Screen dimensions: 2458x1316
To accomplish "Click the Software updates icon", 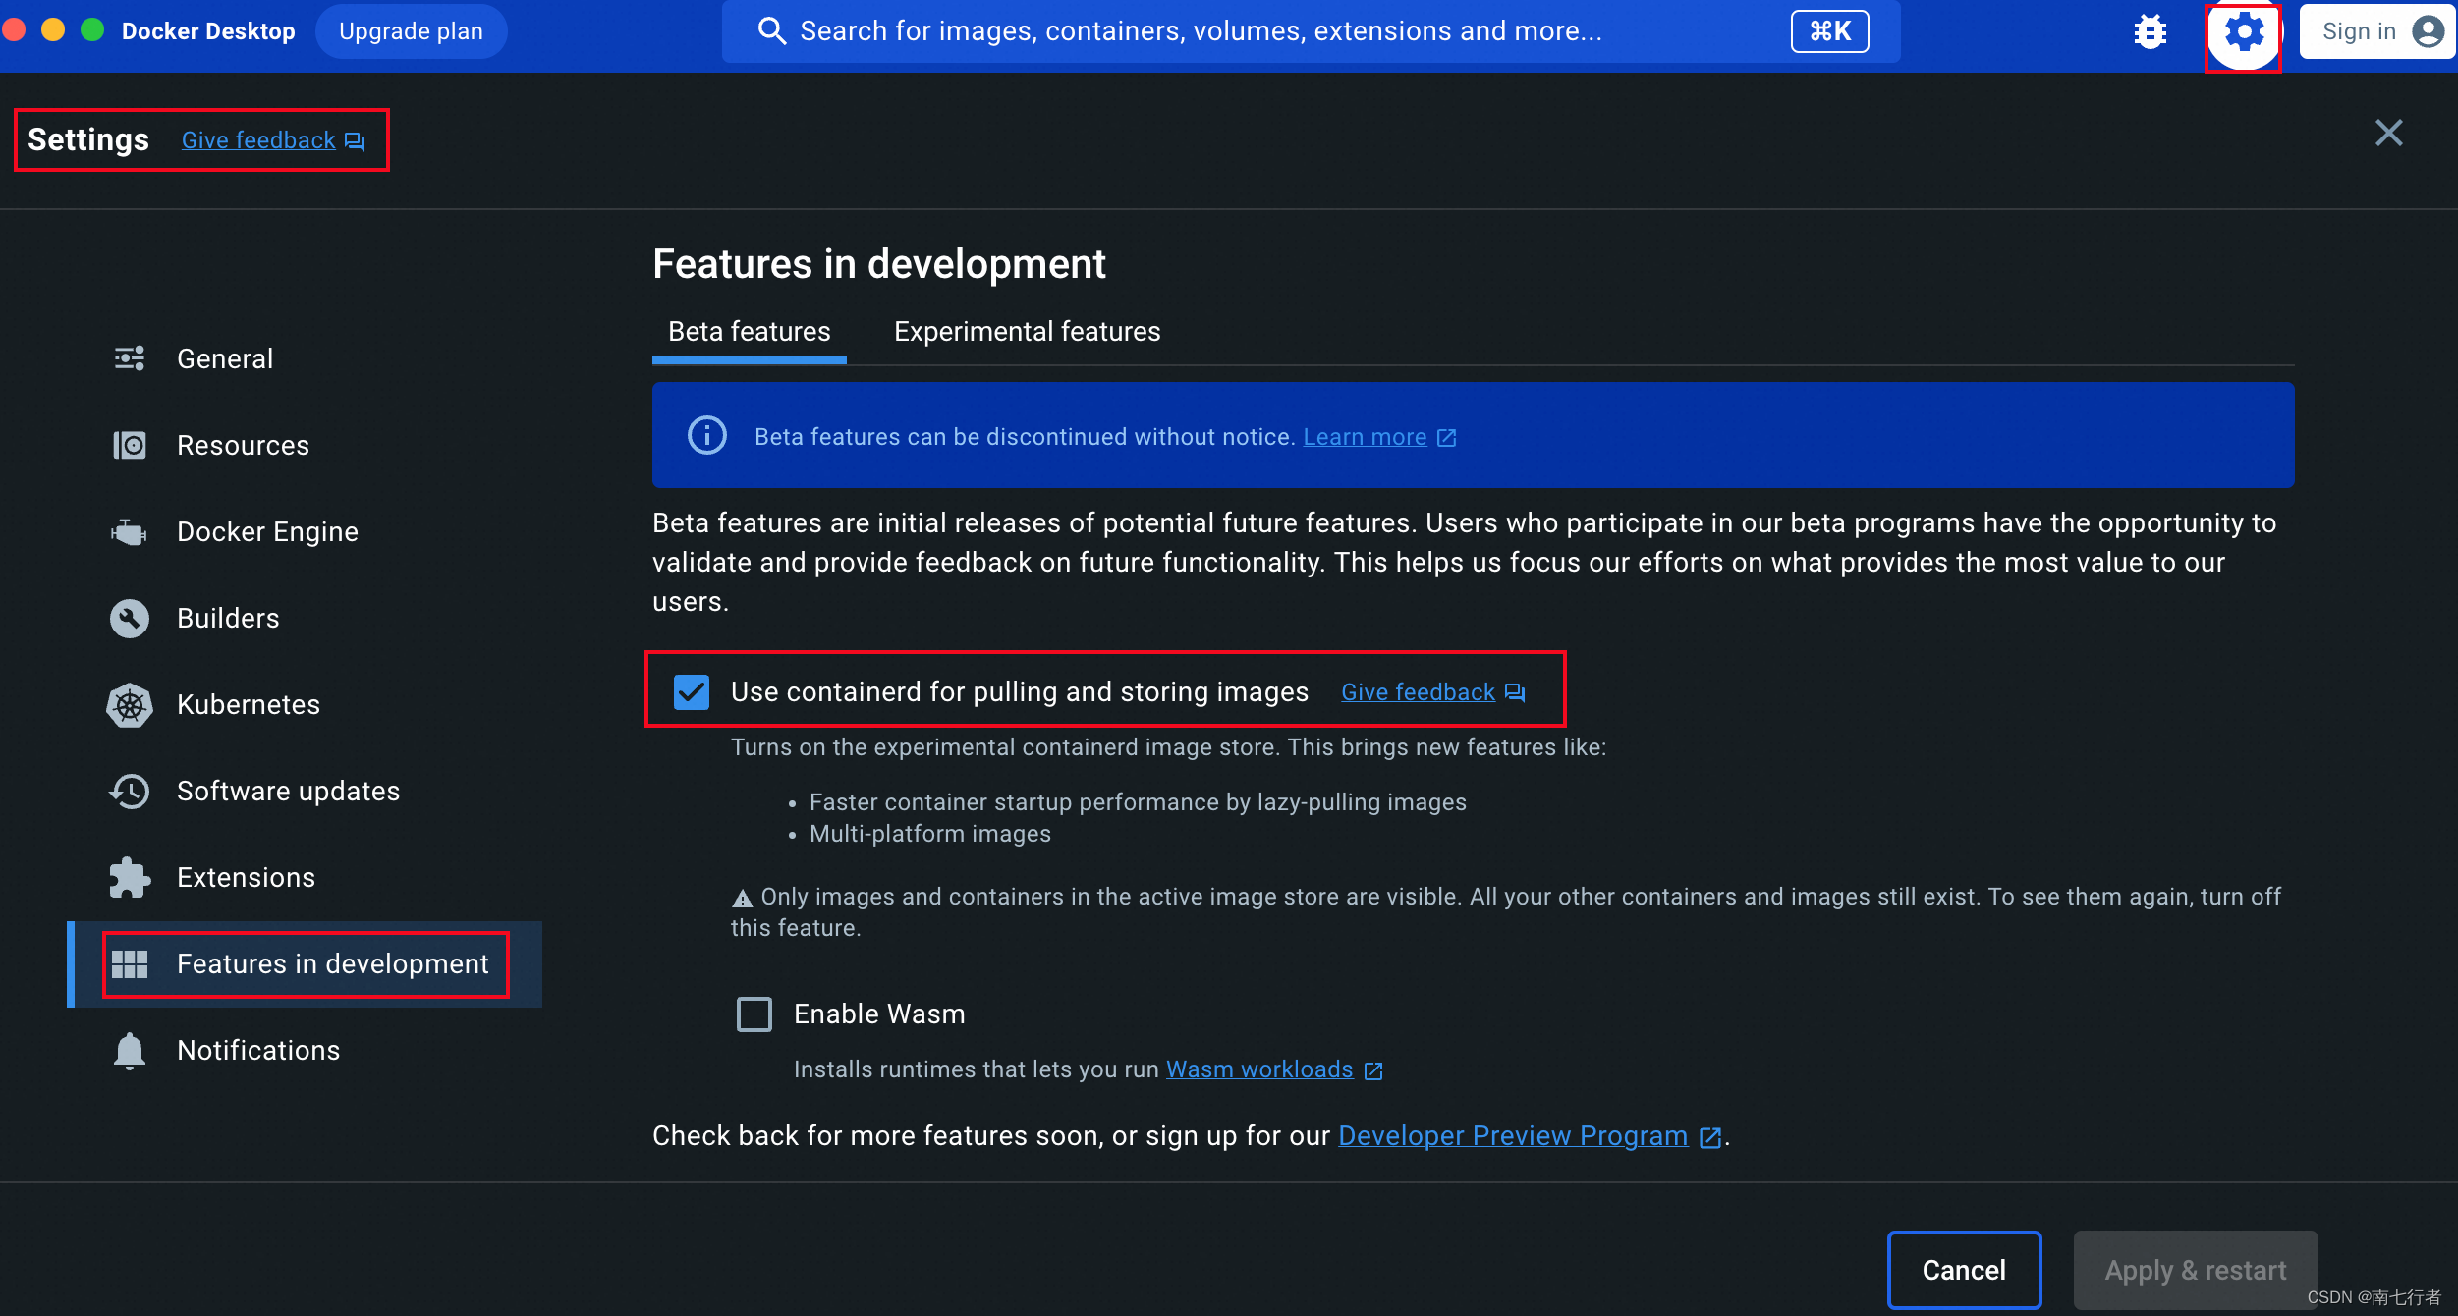I will (129, 792).
